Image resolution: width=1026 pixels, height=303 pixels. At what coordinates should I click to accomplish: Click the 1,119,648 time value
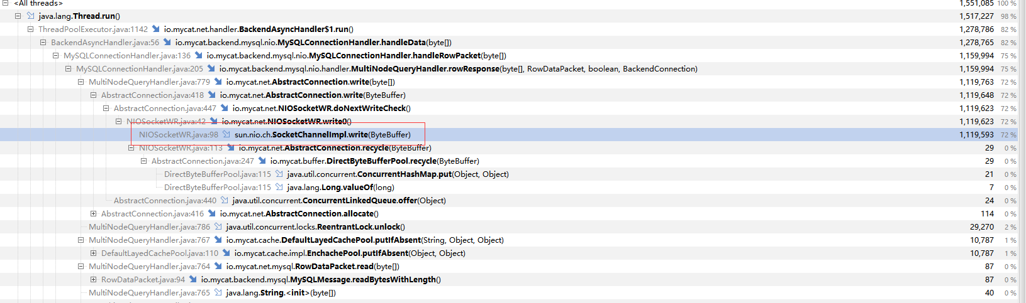point(976,95)
